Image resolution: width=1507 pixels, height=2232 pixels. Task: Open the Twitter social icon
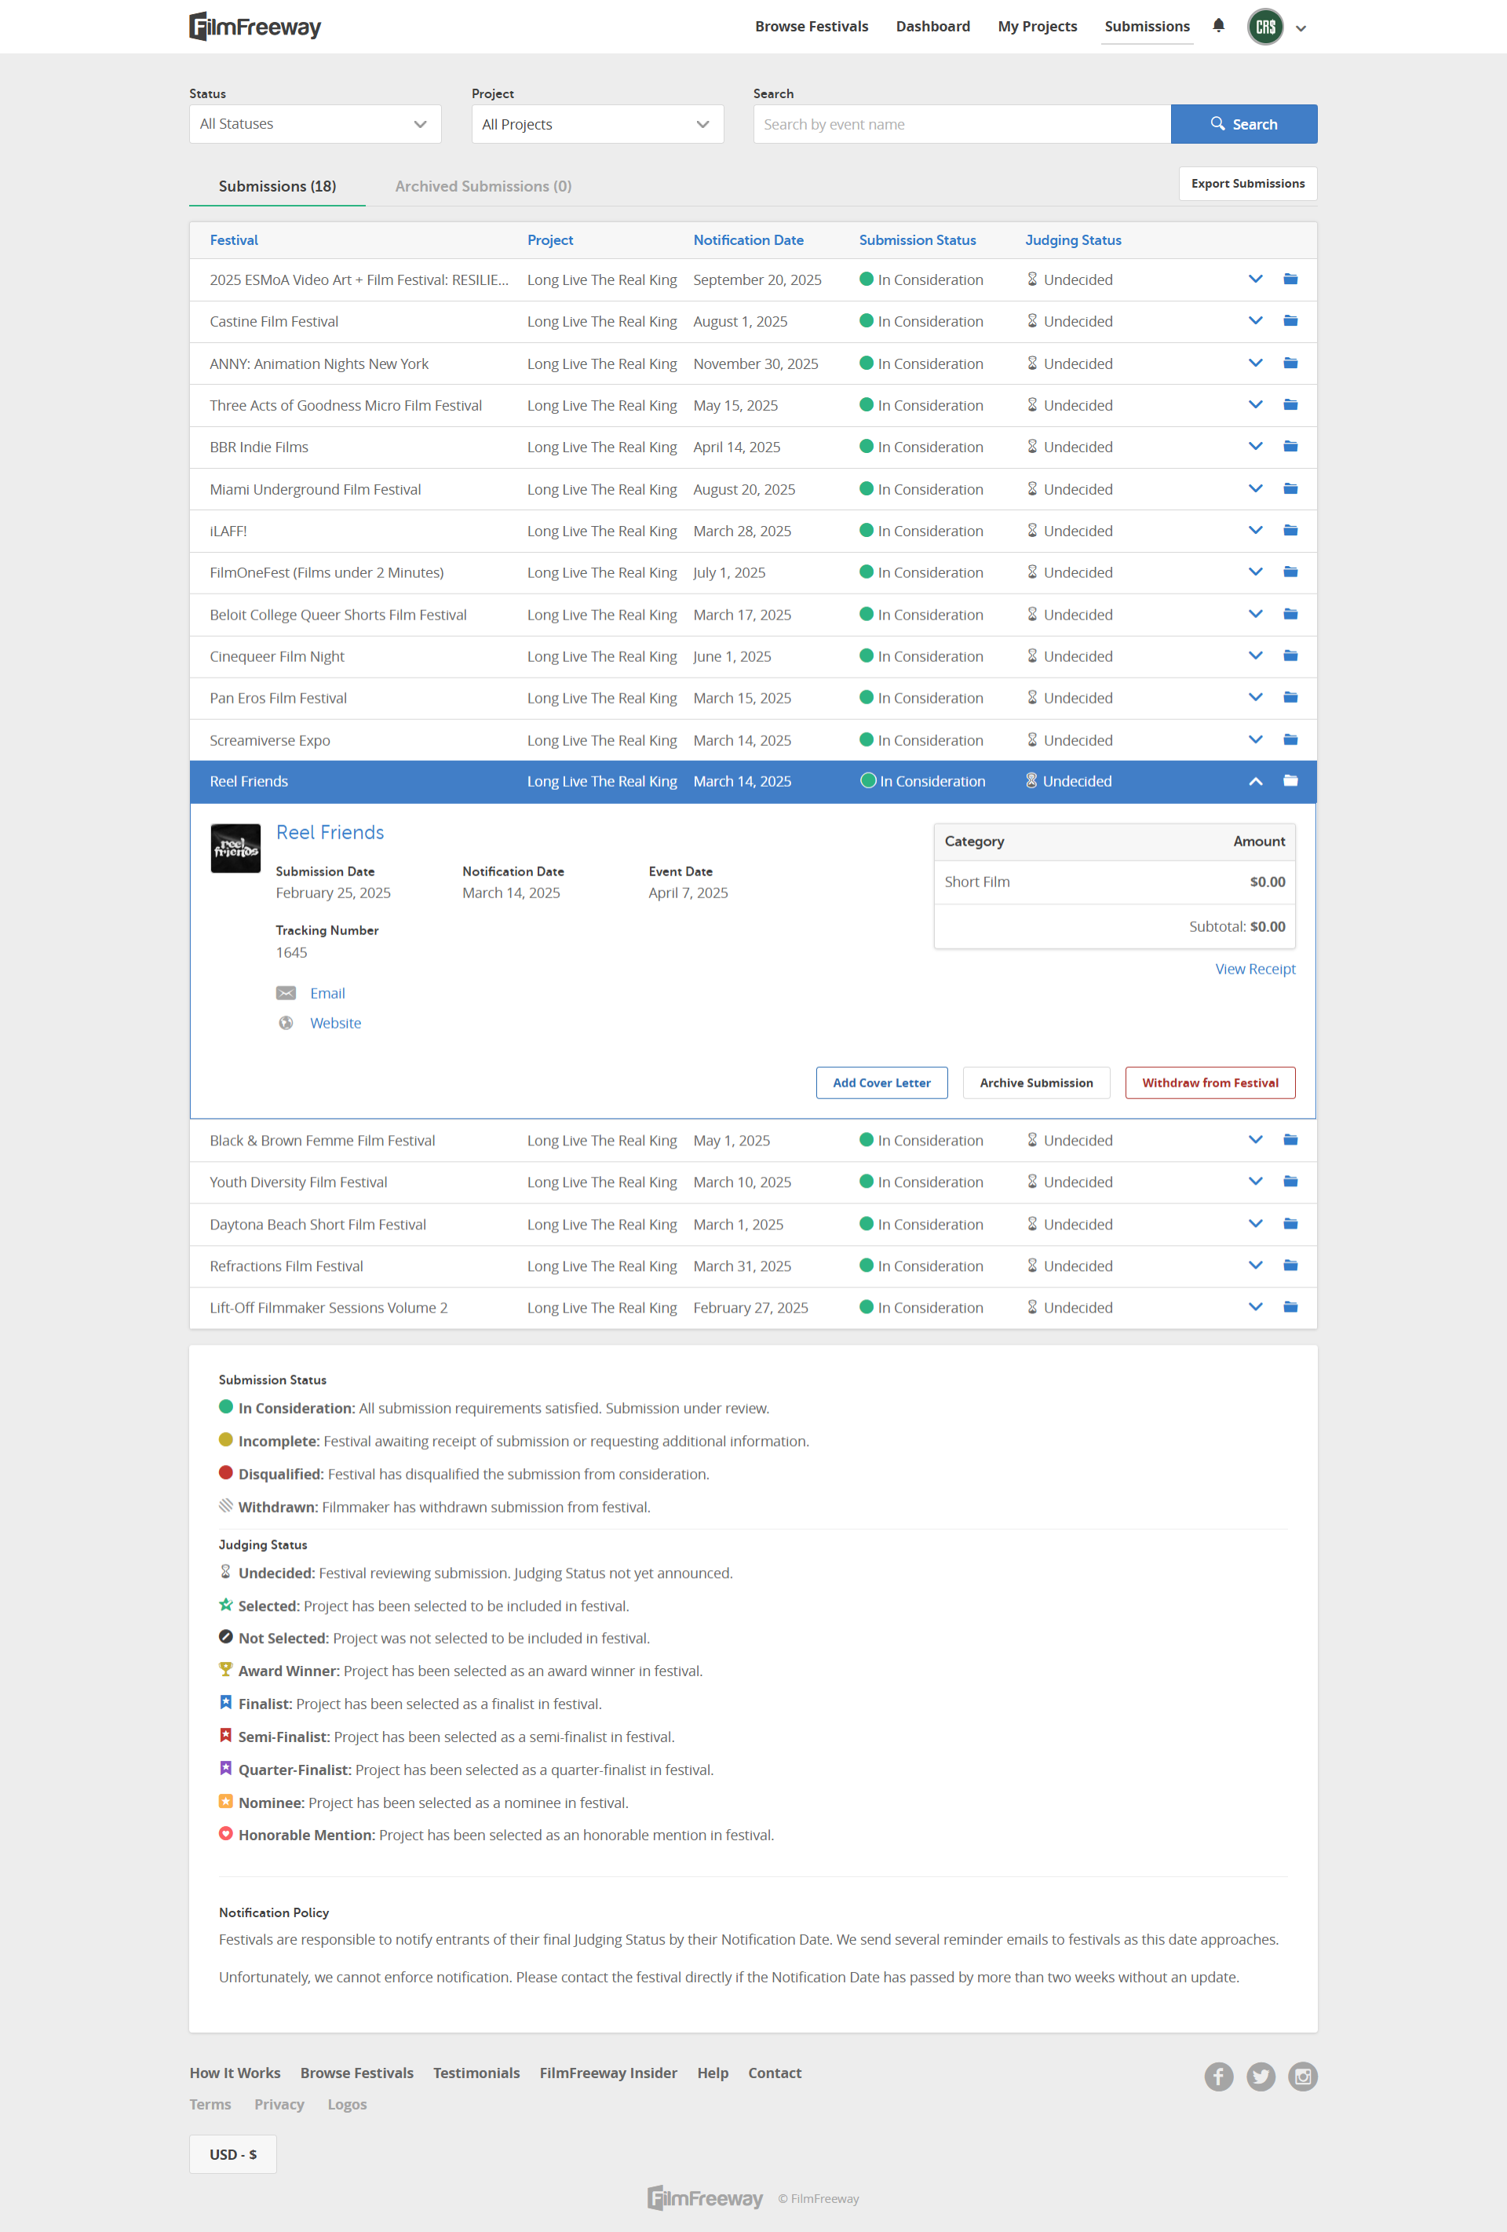1261,2077
